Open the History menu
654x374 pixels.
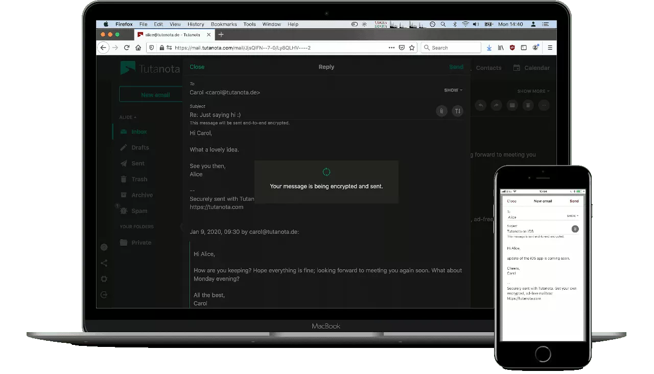(196, 24)
